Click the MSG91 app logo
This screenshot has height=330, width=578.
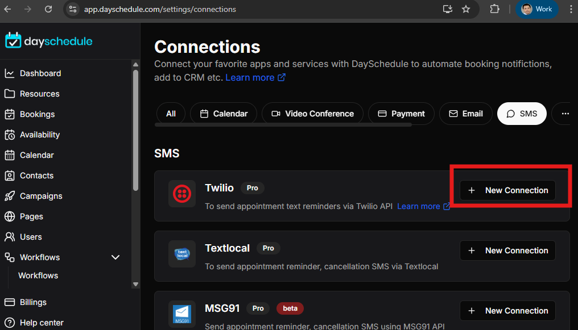point(182,314)
